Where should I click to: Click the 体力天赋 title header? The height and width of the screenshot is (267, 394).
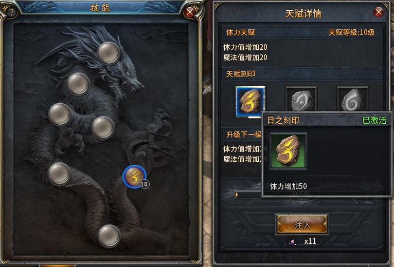point(241,32)
